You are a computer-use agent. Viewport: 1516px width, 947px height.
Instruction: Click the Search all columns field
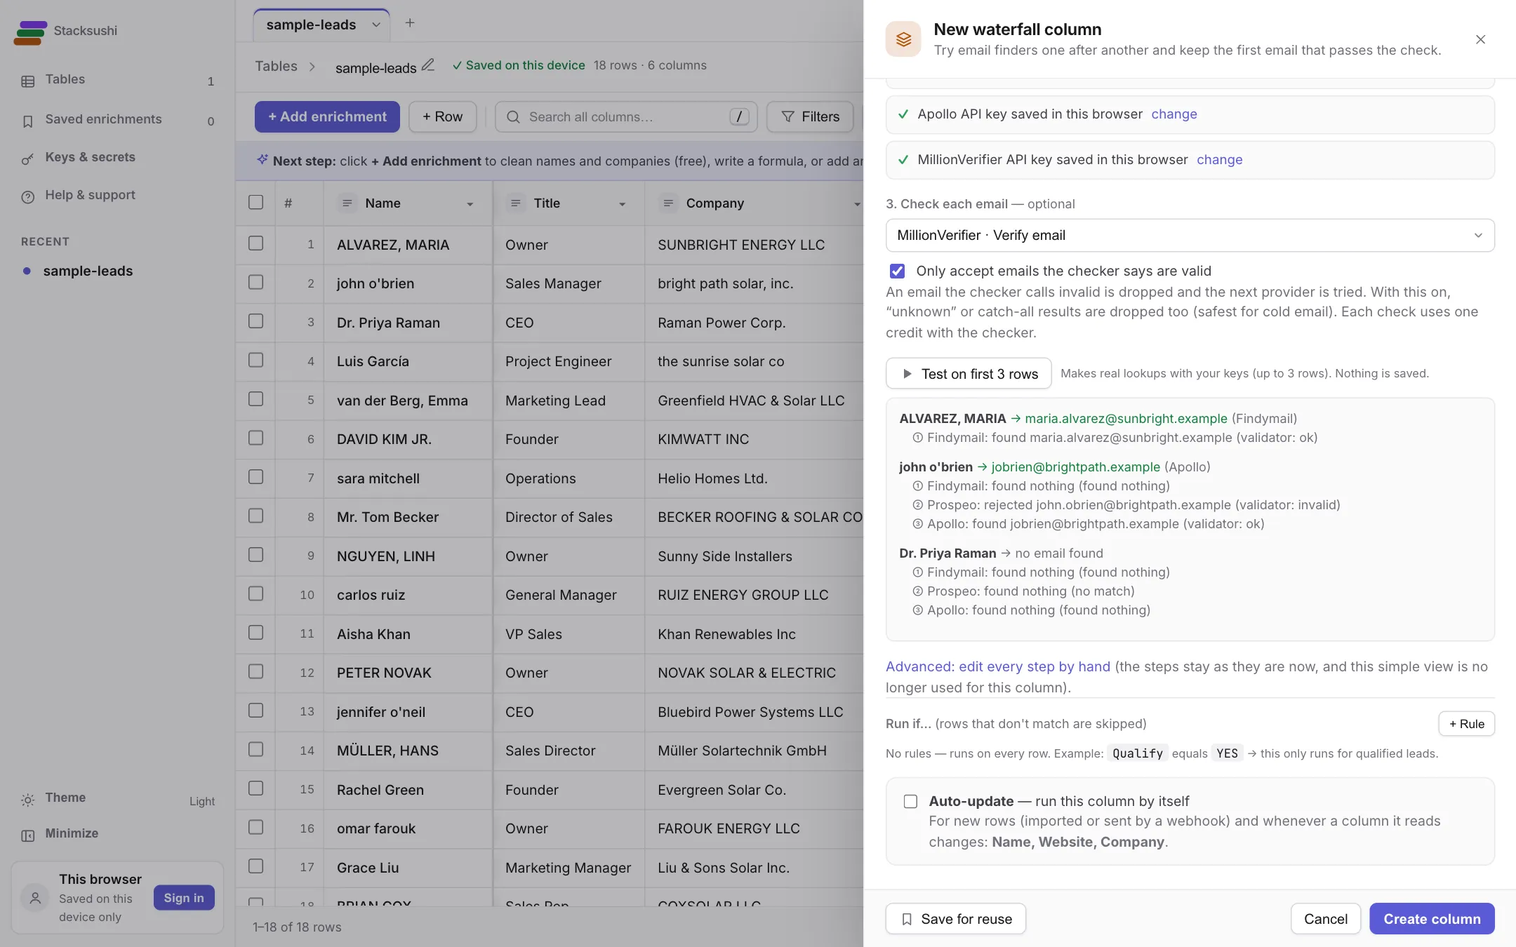coord(626,117)
